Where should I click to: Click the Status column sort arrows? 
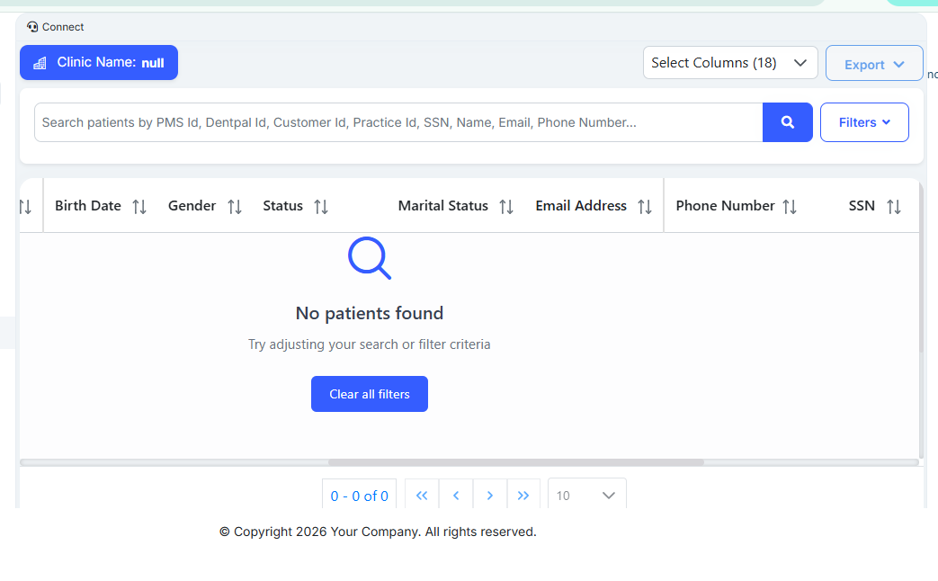[321, 207]
